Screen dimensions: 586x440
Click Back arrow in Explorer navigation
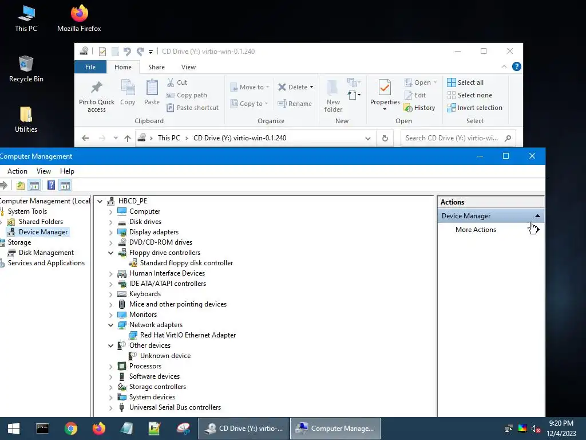click(x=85, y=138)
